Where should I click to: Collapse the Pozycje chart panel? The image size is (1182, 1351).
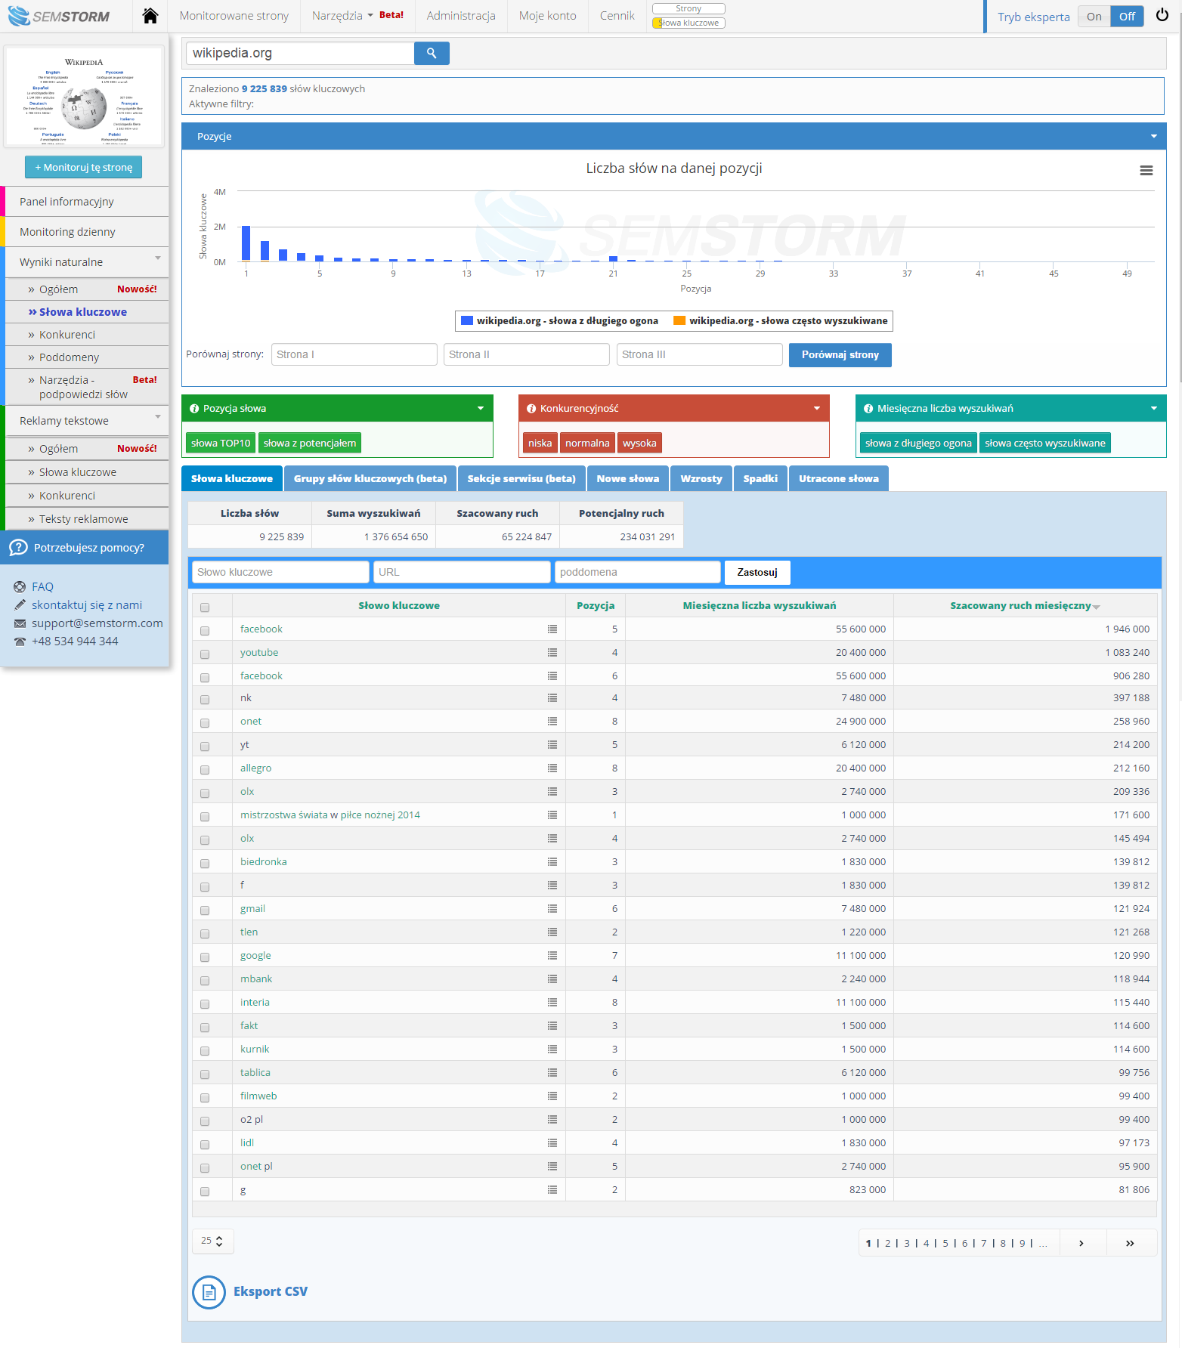click(x=1153, y=137)
